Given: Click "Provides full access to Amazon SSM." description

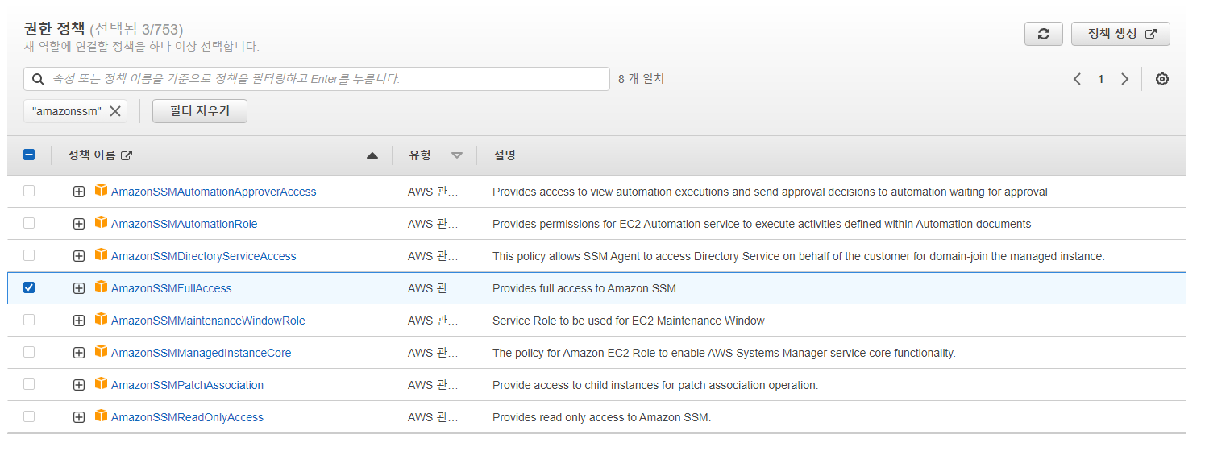Looking at the screenshot, I should coord(586,288).
